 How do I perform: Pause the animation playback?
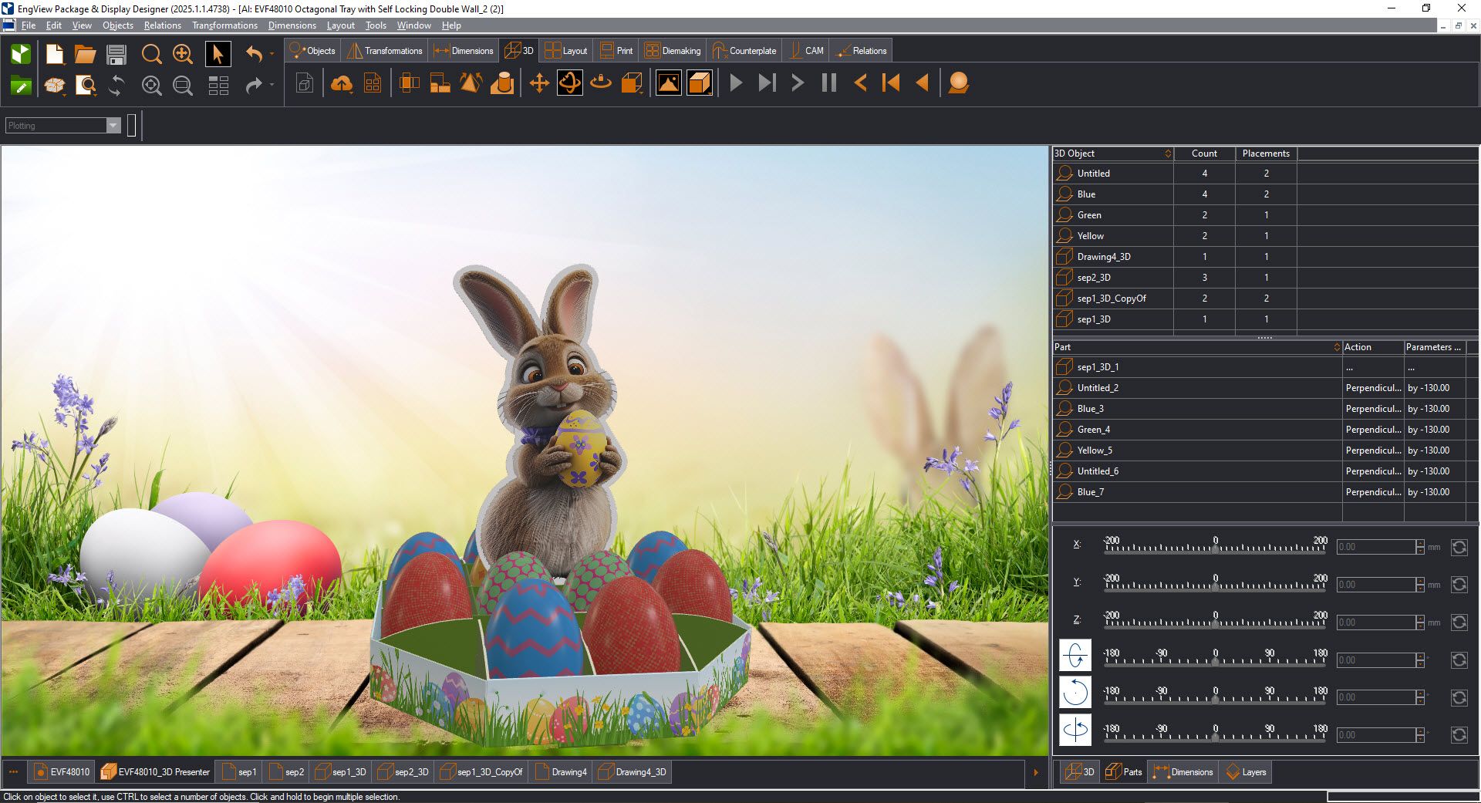point(829,83)
